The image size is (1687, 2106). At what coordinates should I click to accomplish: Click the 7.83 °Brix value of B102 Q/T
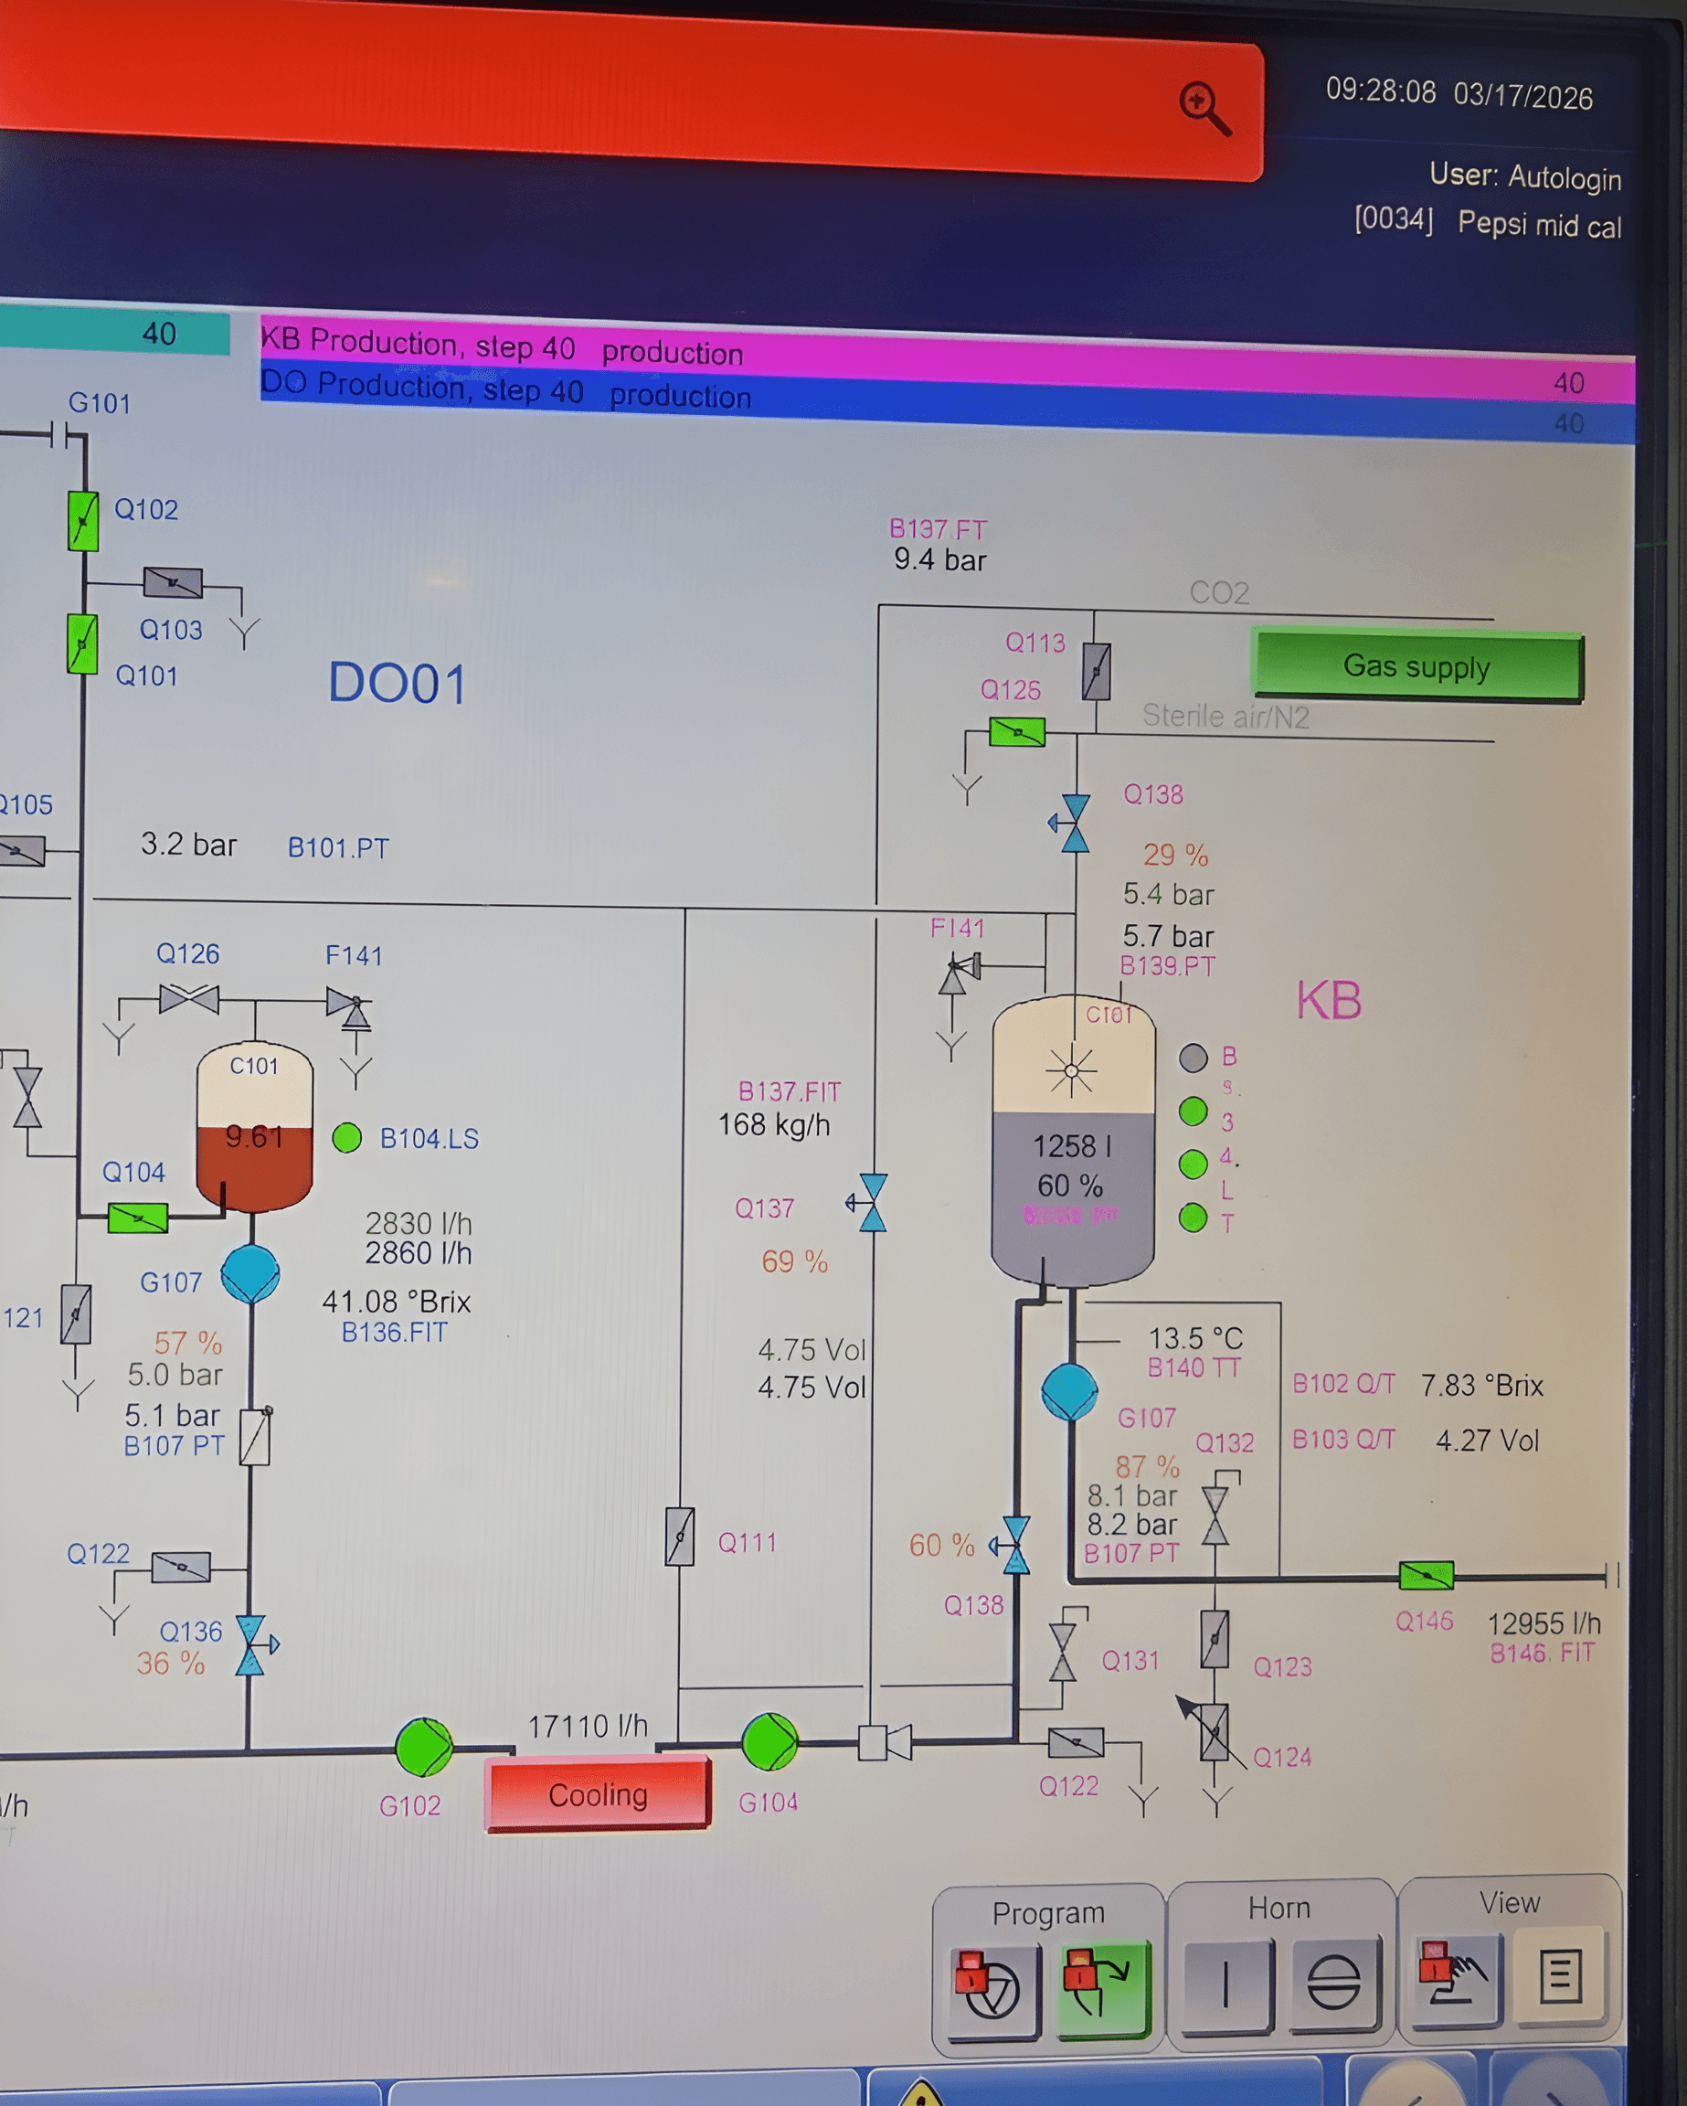pyautogui.click(x=1482, y=1385)
